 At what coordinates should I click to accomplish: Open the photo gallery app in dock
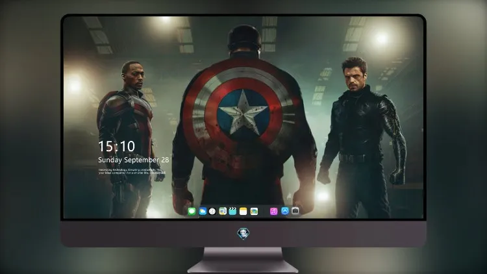coord(254,212)
